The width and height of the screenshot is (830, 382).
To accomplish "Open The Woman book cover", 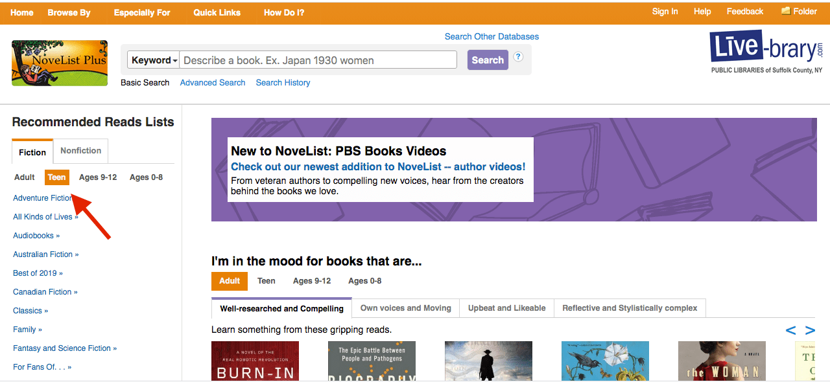I will 722,361.
